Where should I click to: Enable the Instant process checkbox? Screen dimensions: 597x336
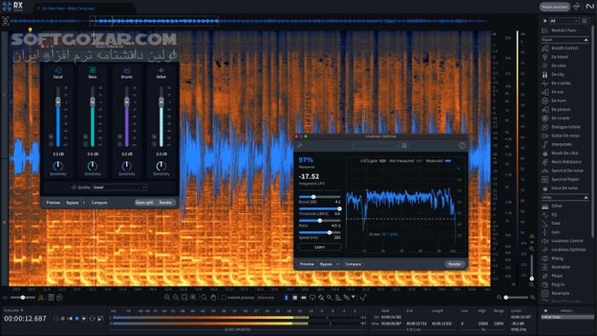223,298
